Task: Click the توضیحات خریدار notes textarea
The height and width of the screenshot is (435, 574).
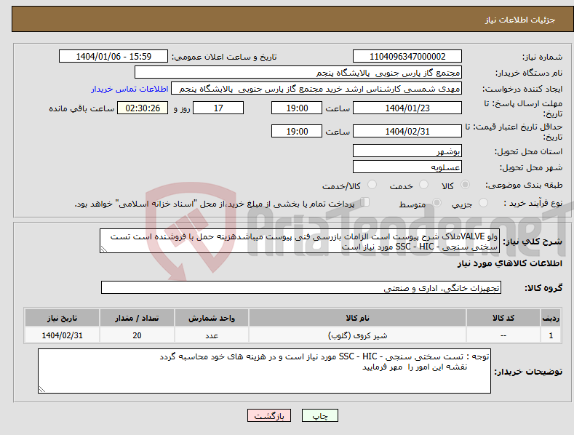Action: click(x=264, y=371)
